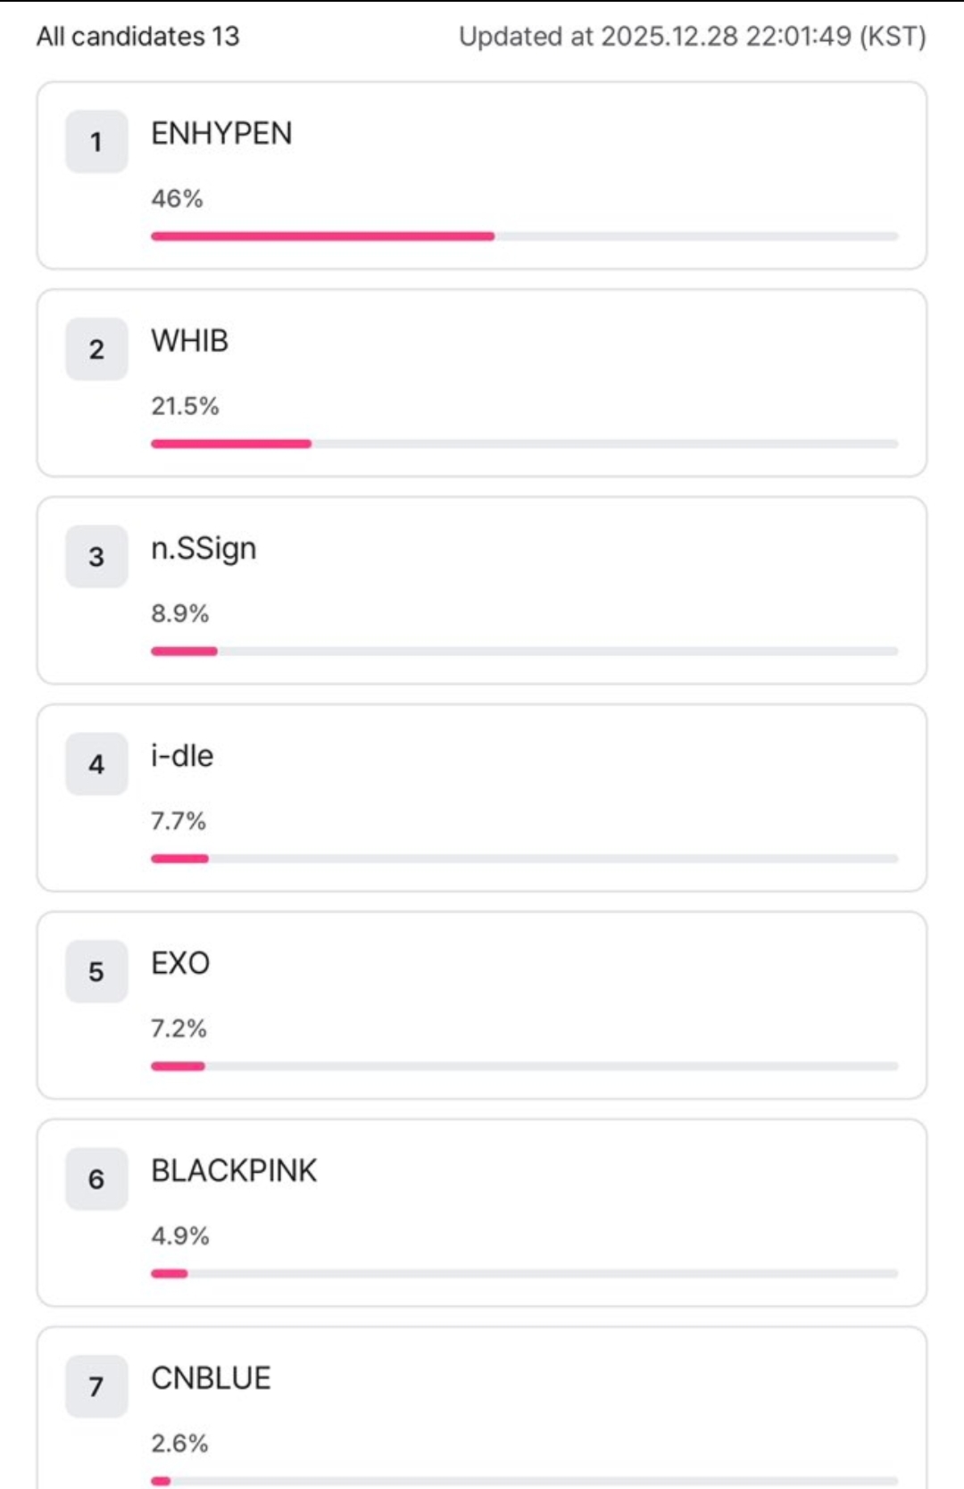This screenshot has width=964, height=1489.
Task: Tap the CNBLUE candidate name
Action: pyautogui.click(x=211, y=1378)
